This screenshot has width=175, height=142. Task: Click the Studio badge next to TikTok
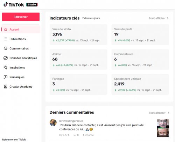click(32, 5)
